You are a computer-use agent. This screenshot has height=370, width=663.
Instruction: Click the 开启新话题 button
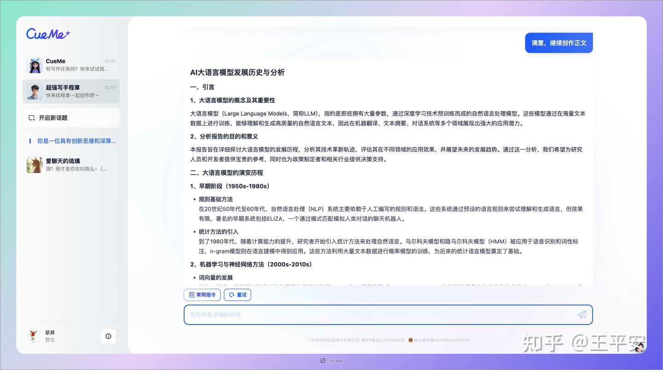[71, 117]
